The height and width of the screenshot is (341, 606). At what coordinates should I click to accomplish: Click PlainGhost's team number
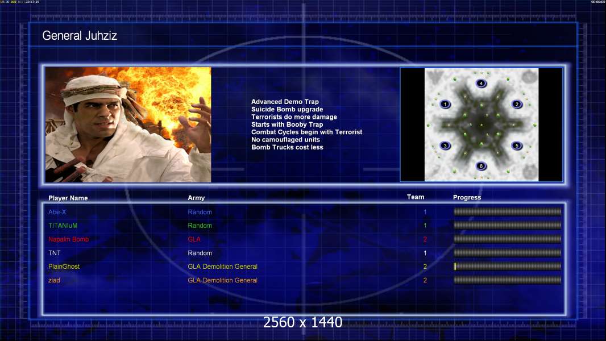pos(425,267)
